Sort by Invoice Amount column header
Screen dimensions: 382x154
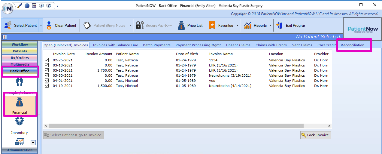(98, 54)
